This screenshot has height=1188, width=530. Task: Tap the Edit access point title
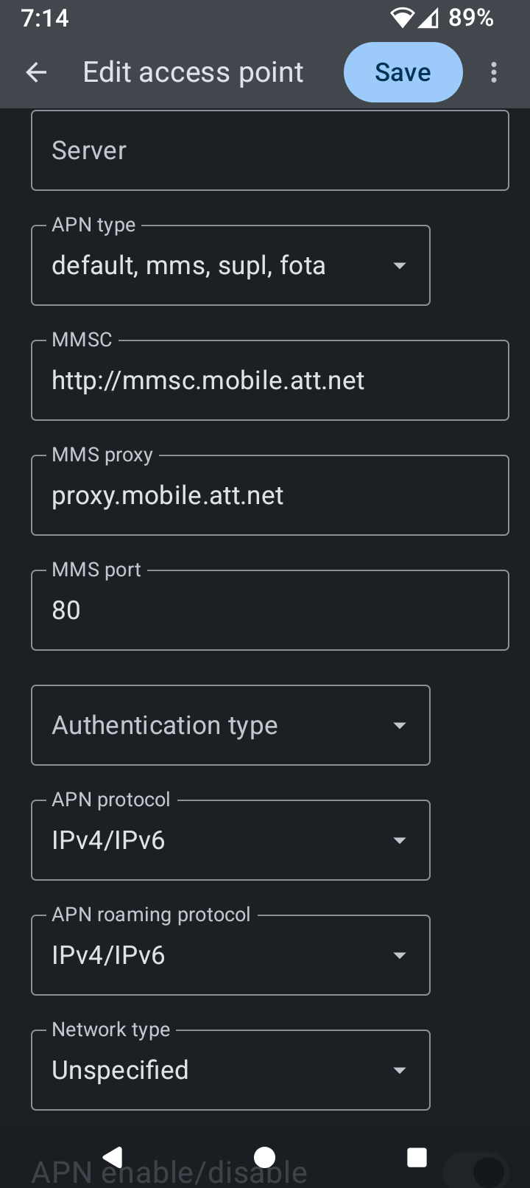[193, 72]
